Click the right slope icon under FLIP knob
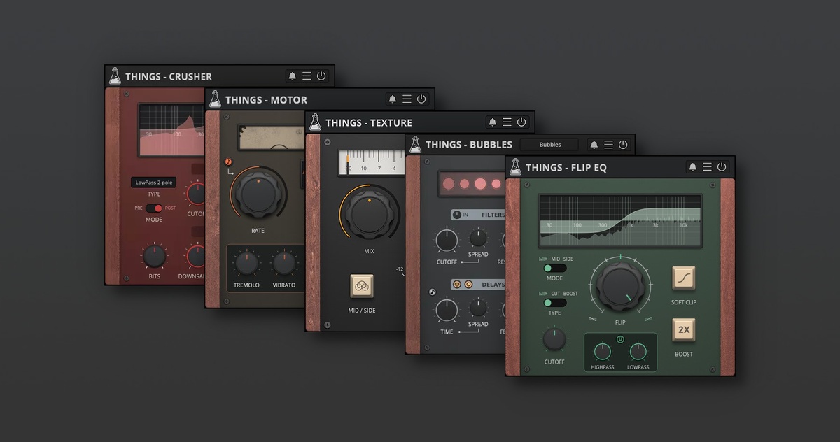 tap(647, 319)
